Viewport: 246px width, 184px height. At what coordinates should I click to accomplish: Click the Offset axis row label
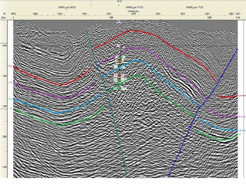tap(3, 18)
